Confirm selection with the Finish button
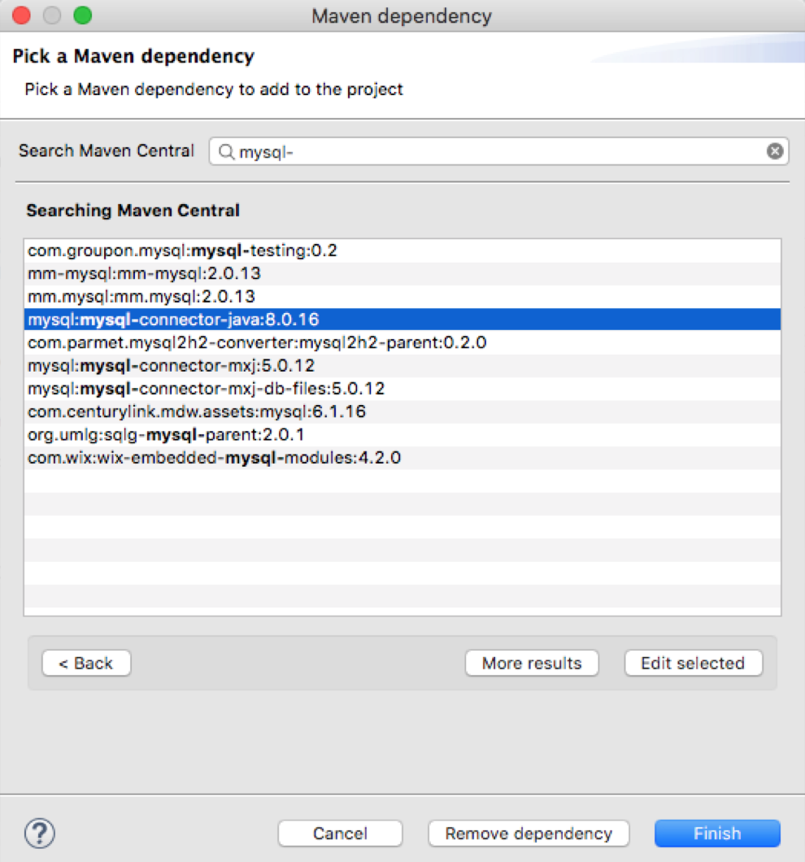 717,834
